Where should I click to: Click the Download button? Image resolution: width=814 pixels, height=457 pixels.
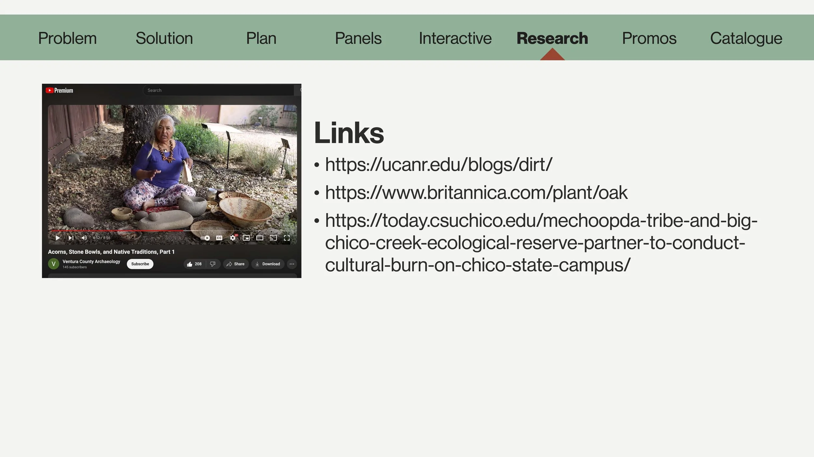268,264
